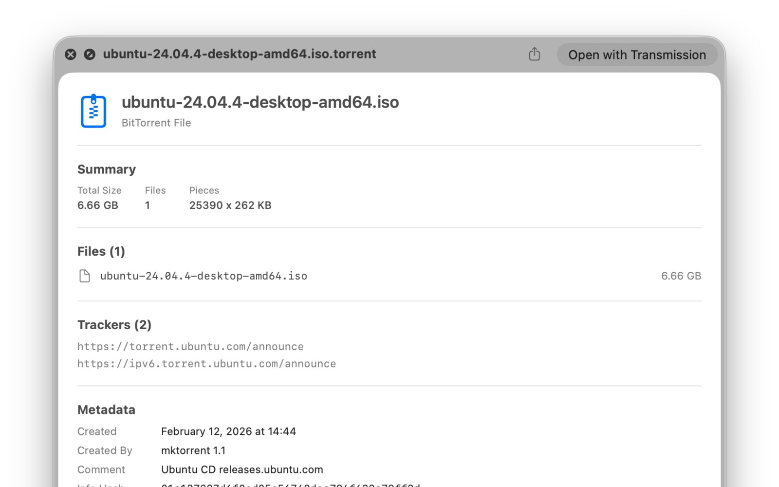
Task: Click the Total Size value 6.66 GB
Action: 98,205
